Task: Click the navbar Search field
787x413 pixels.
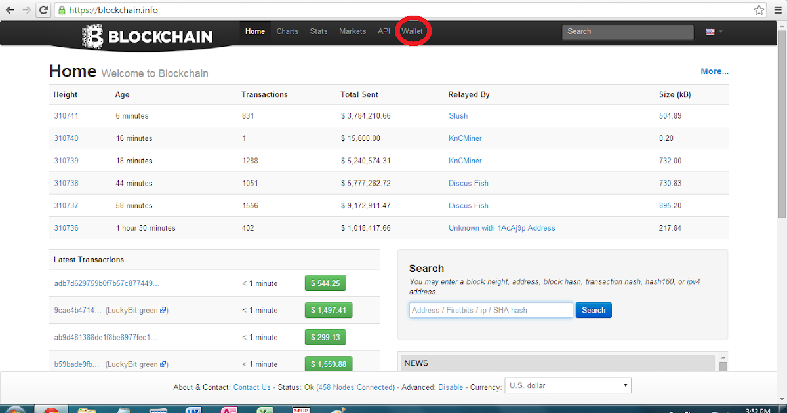Action: pyautogui.click(x=628, y=31)
